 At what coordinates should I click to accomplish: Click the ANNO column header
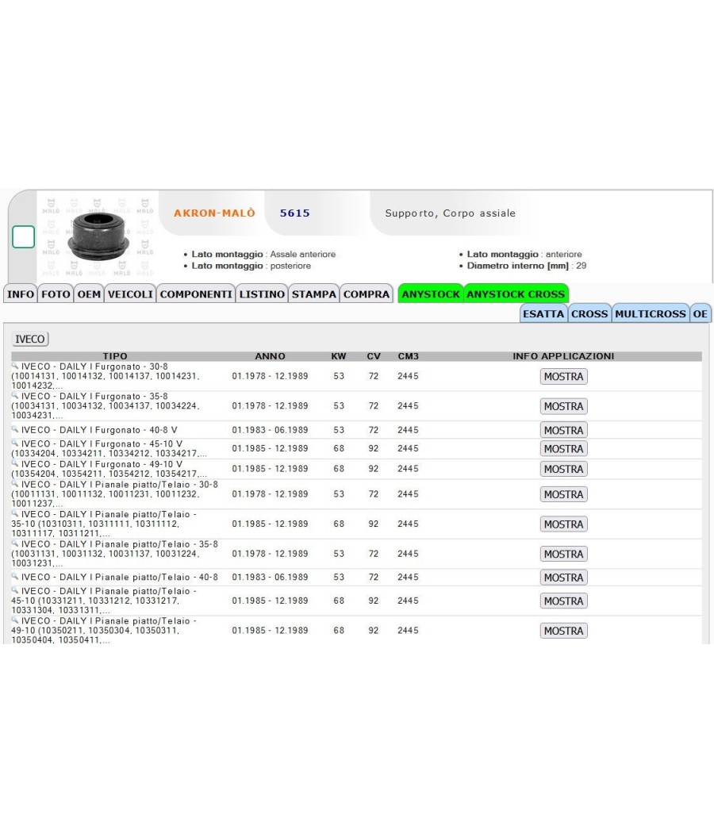click(x=270, y=356)
